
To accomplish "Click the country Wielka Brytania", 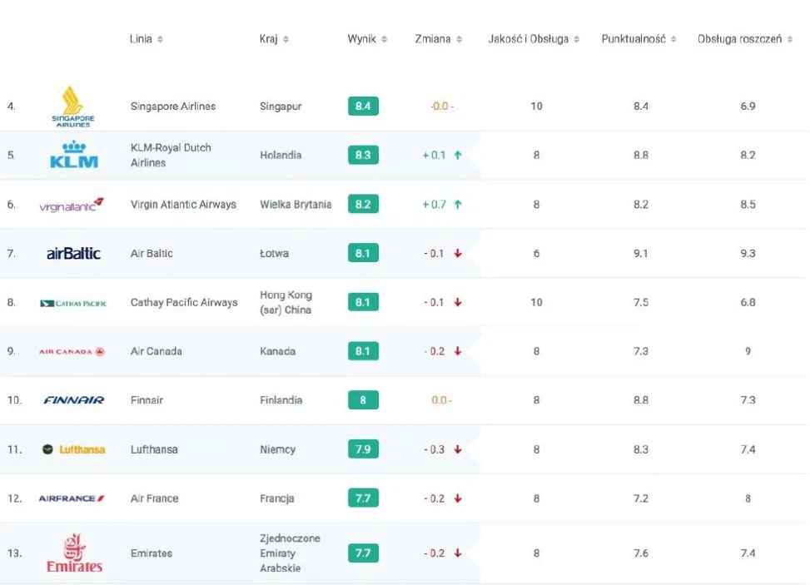I will (x=296, y=205).
